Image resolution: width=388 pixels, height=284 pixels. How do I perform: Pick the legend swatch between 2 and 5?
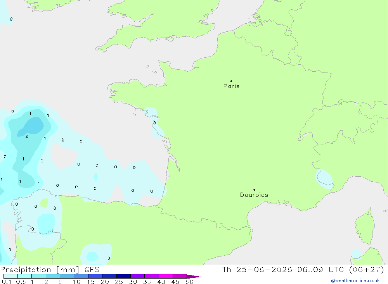pos(53,276)
